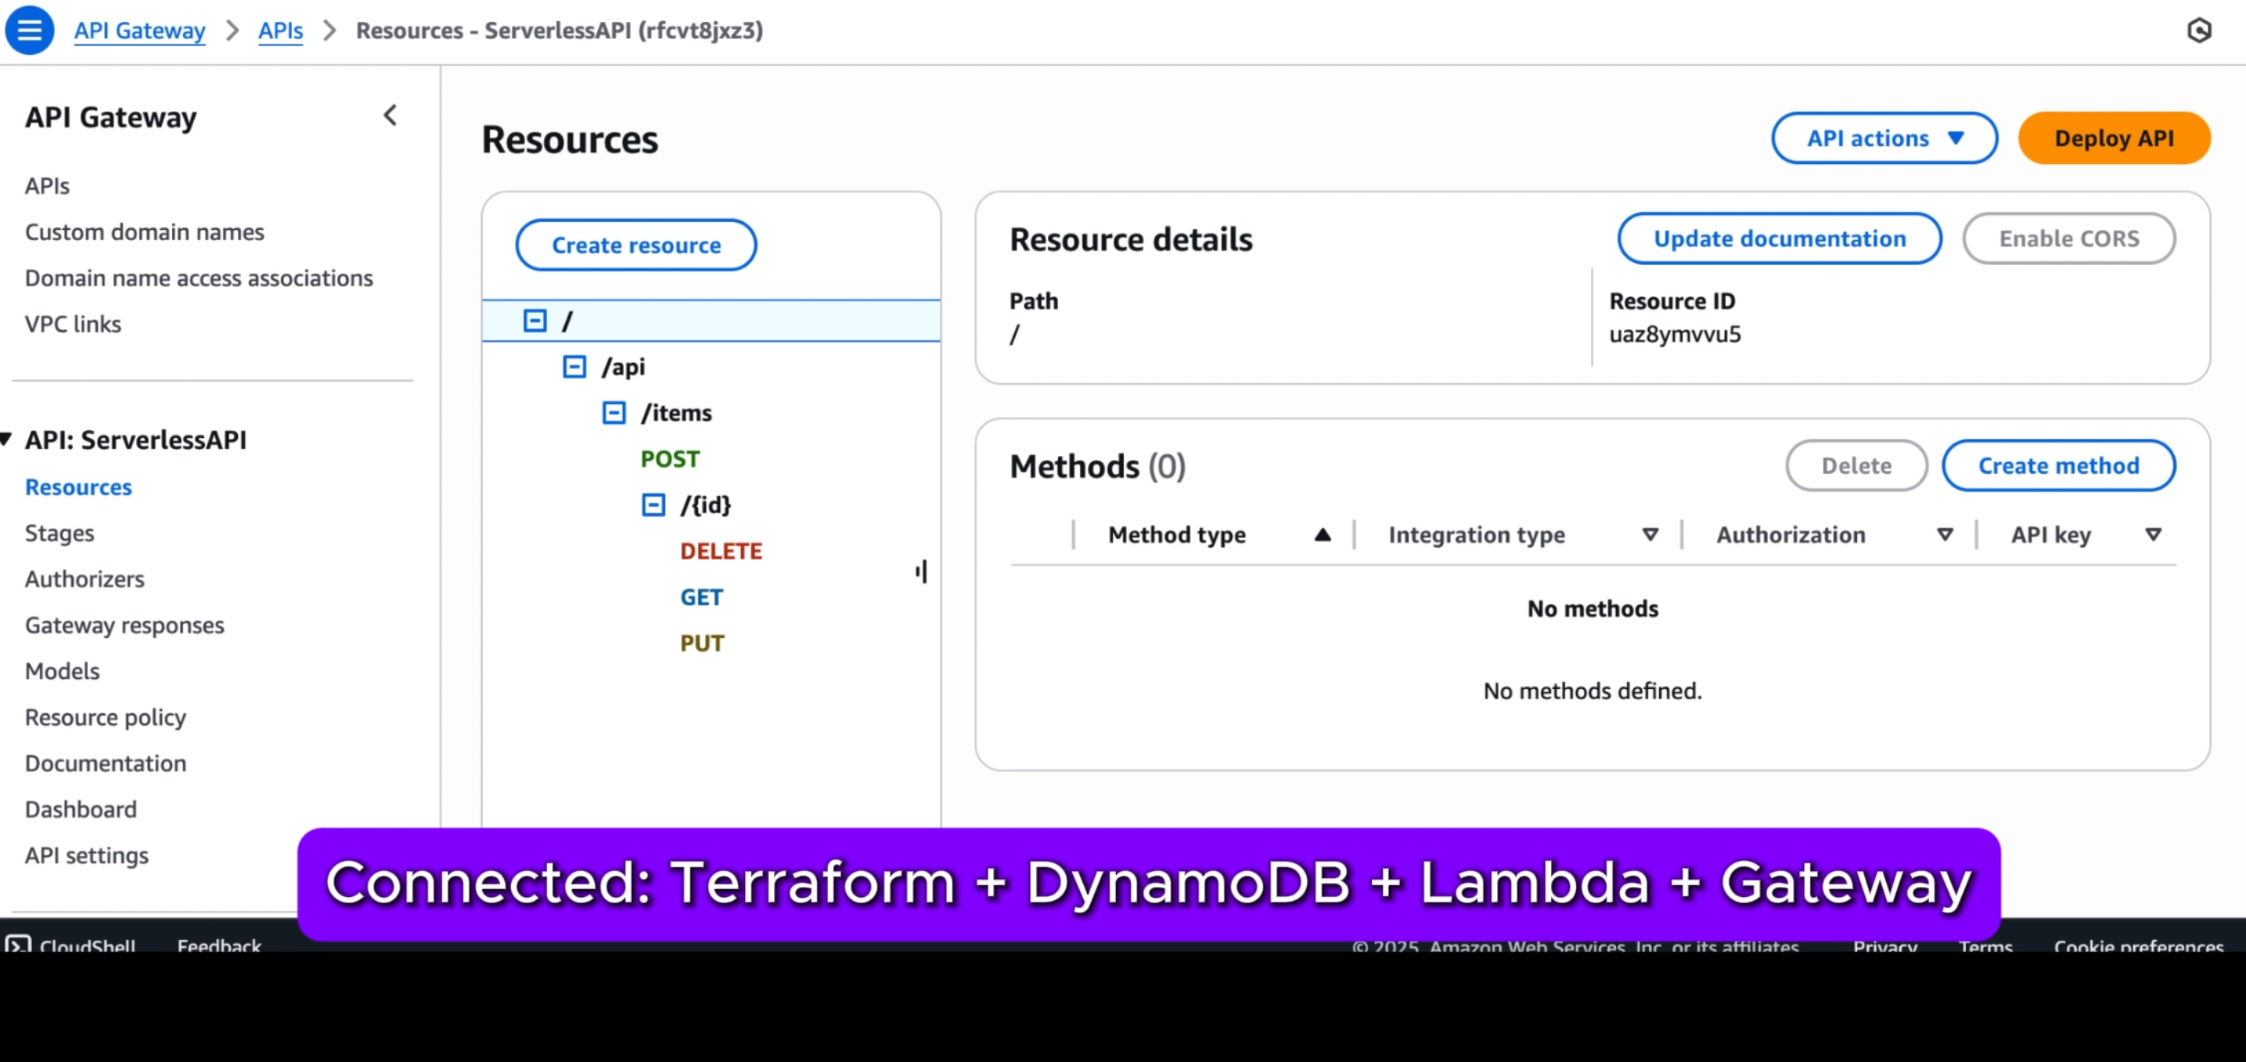Collapse the /{id} resource node
This screenshot has height=1062, width=2246.
(653, 505)
